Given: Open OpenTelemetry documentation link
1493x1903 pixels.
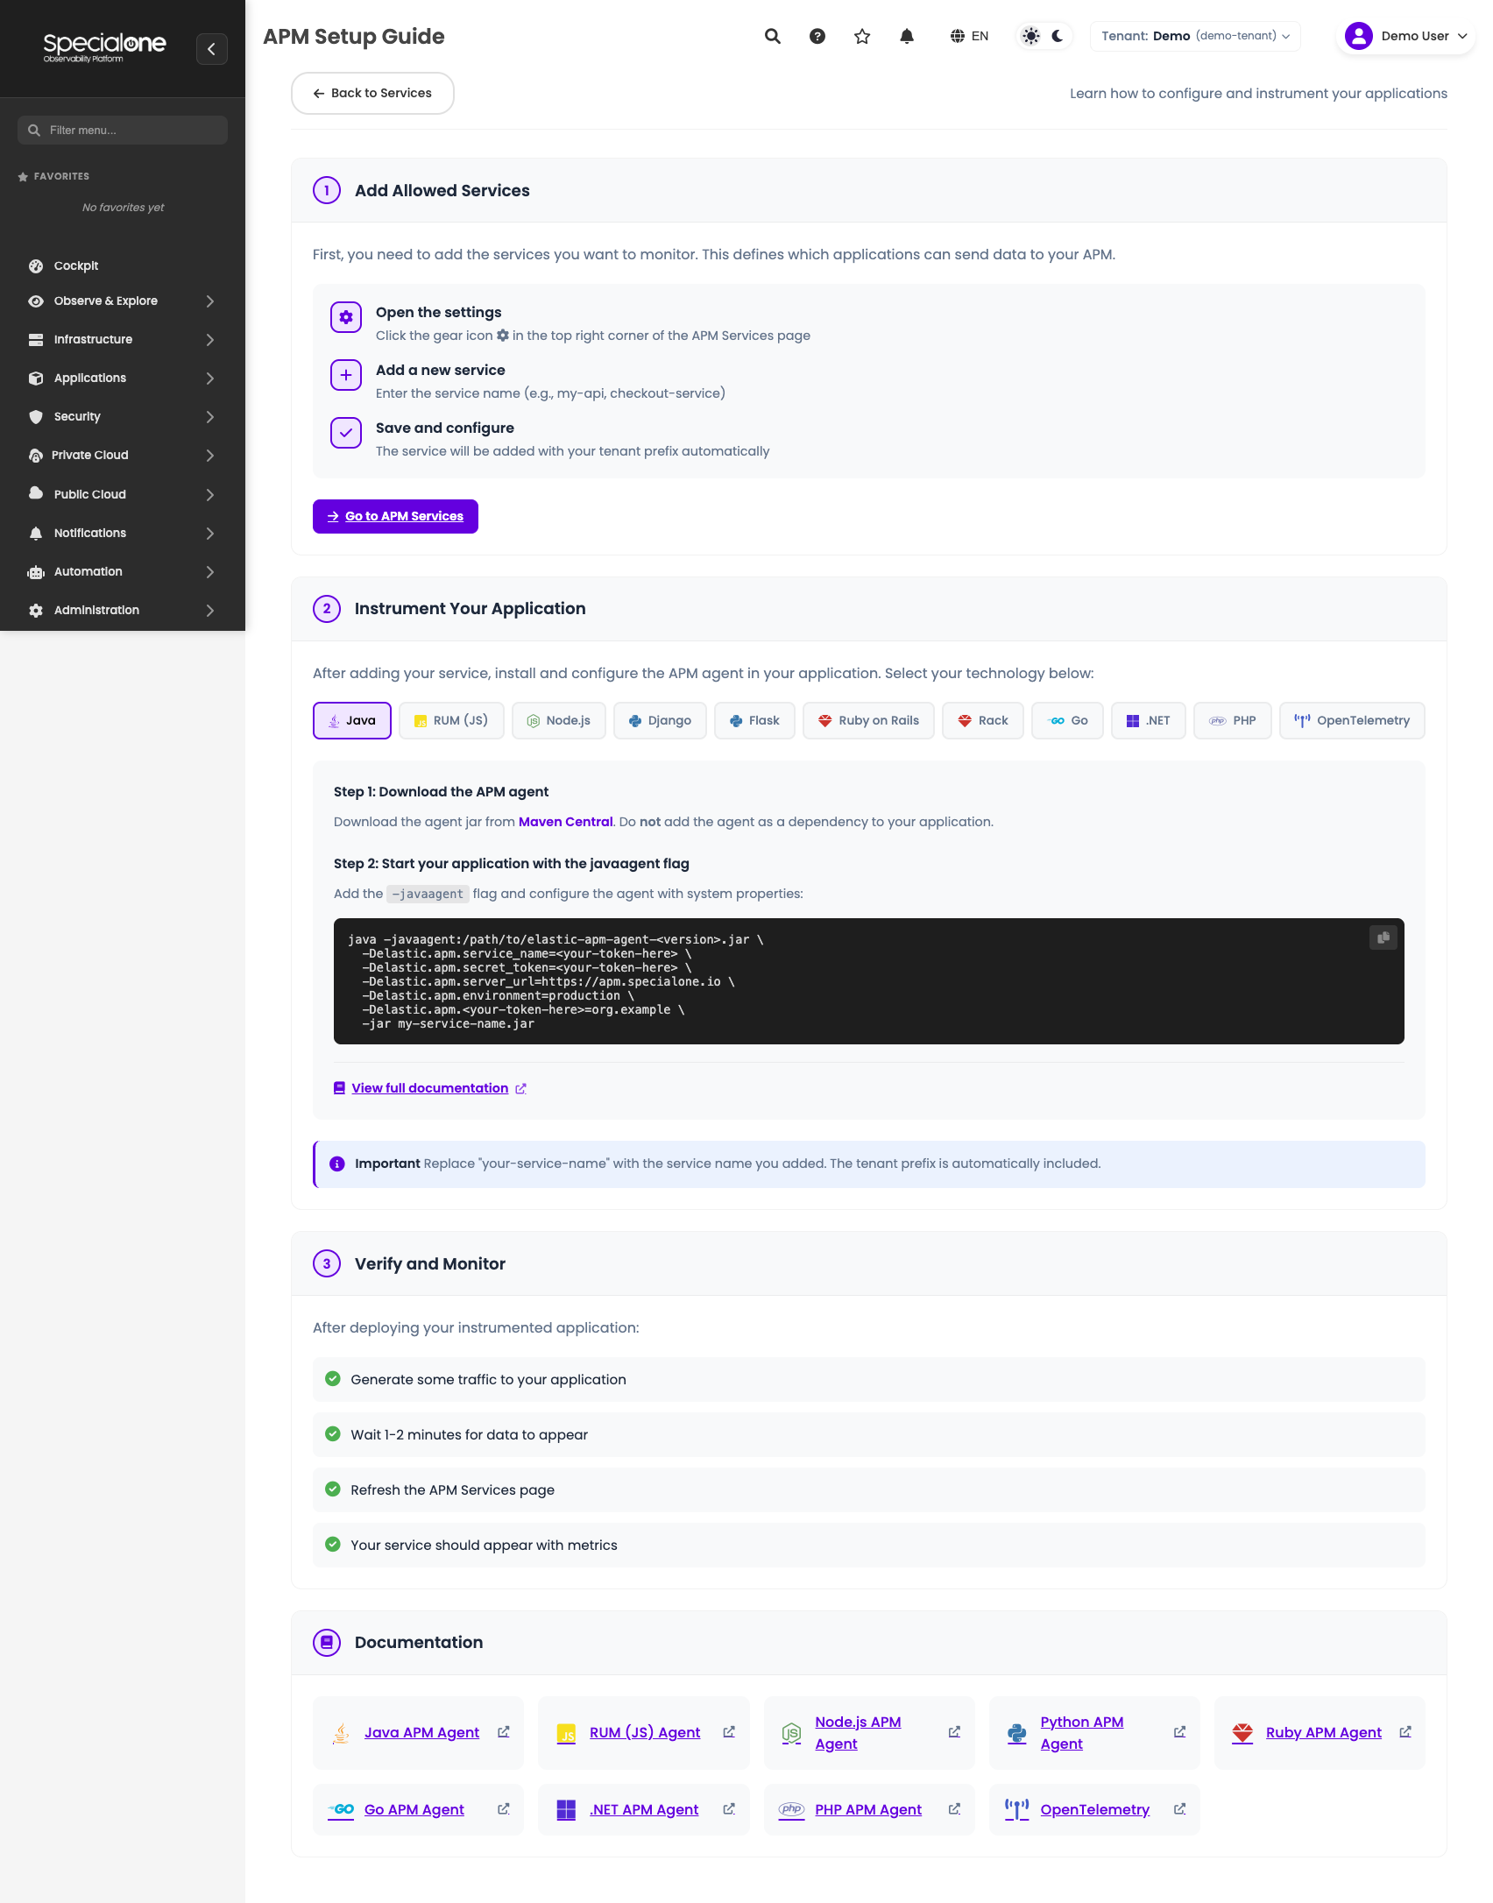Looking at the screenshot, I should point(1094,1809).
